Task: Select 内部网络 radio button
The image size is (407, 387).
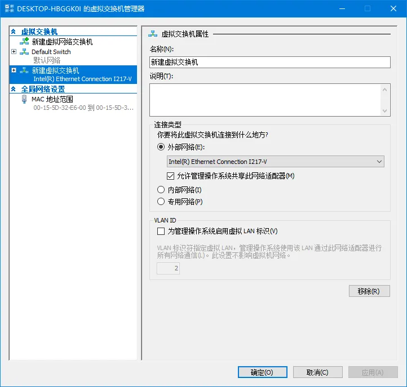Action: tap(161, 190)
